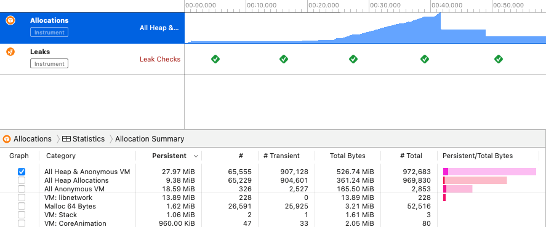Enable graph checkbox for VM: libnetwork
Viewport: 546px width, 227px height.
(x=22, y=197)
